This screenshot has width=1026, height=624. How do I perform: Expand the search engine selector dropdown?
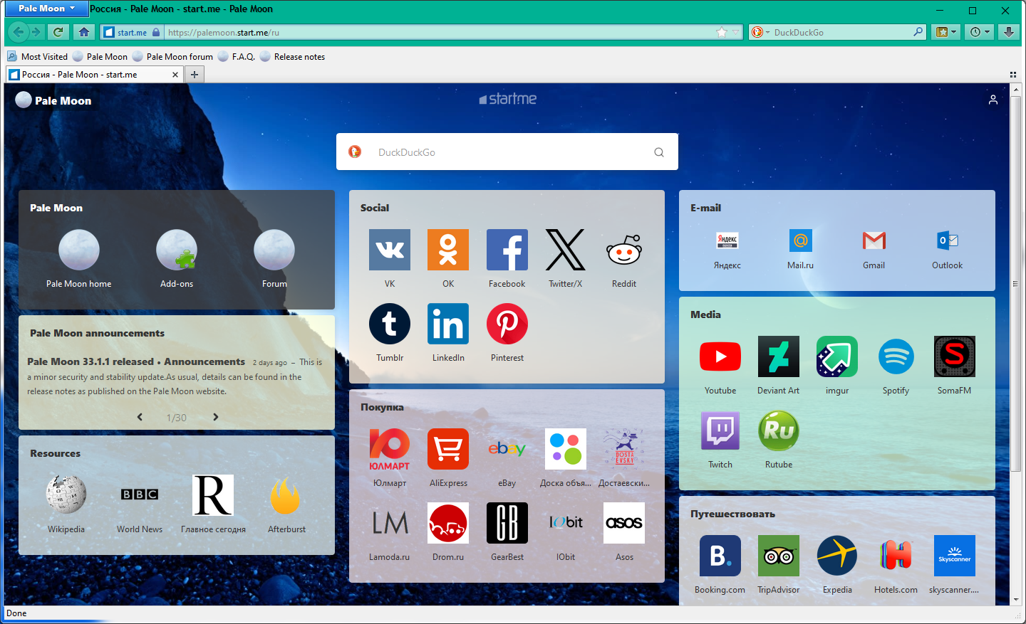click(x=760, y=32)
